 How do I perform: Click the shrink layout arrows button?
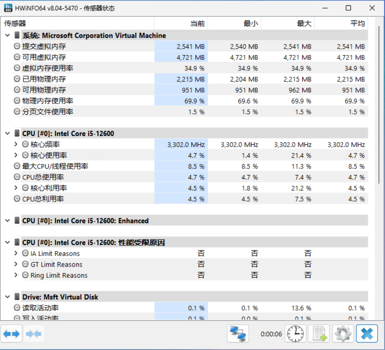click(x=34, y=334)
